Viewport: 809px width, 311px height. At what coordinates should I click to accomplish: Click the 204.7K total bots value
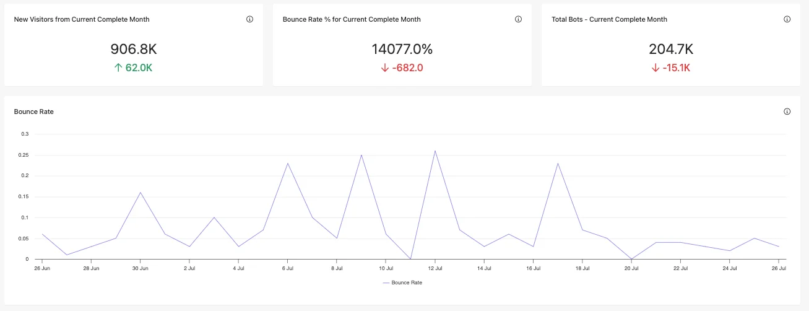671,50
